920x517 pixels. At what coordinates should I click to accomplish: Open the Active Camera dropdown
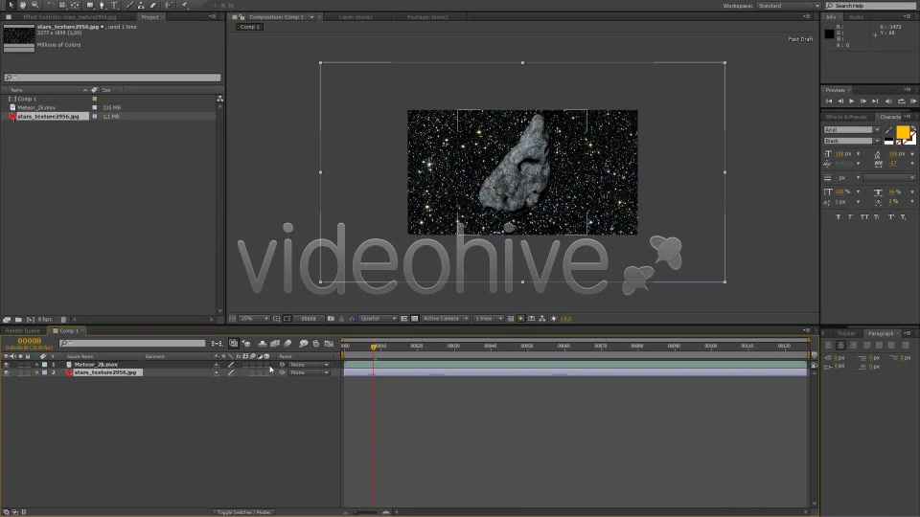click(445, 318)
